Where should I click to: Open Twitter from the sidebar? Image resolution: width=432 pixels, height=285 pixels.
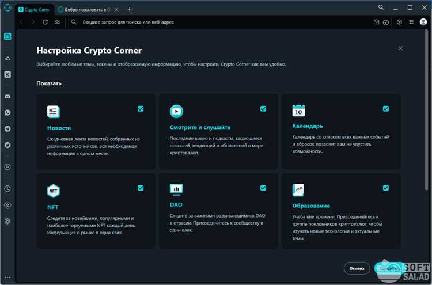click(7, 145)
